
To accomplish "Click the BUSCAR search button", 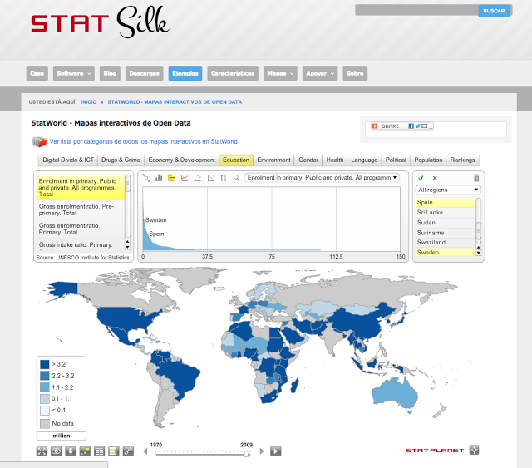I will (x=494, y=11).
